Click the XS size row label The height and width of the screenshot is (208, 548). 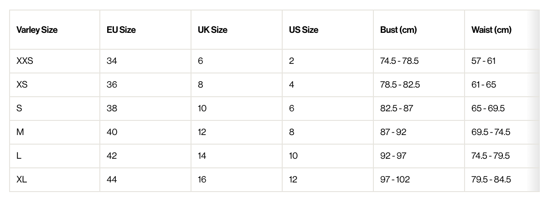[x=22, y=84]
